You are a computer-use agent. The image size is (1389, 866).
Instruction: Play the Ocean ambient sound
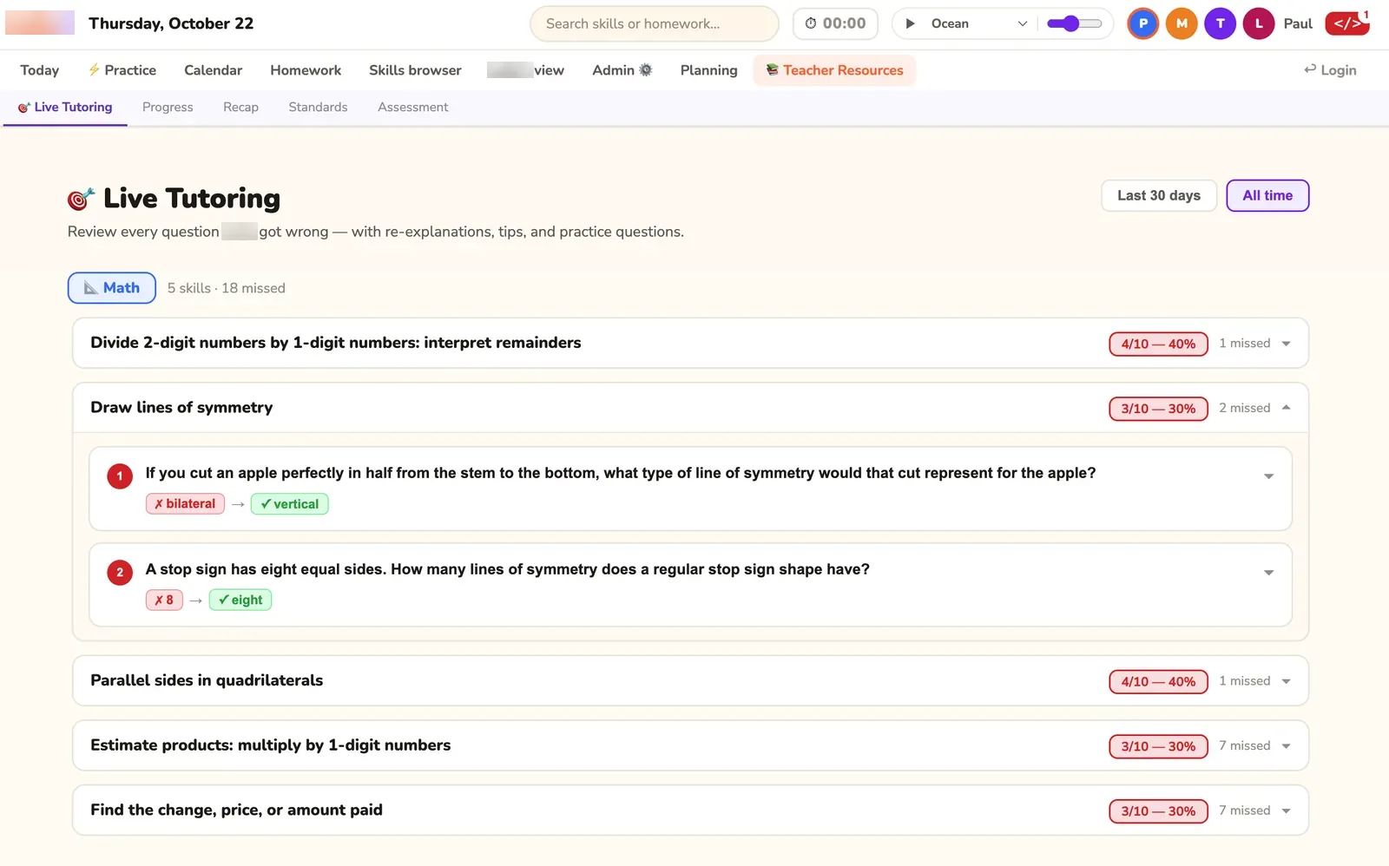910,23
